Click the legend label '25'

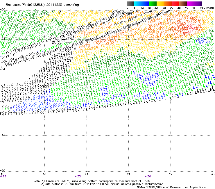pyautogui.click(x=164, y=8)
